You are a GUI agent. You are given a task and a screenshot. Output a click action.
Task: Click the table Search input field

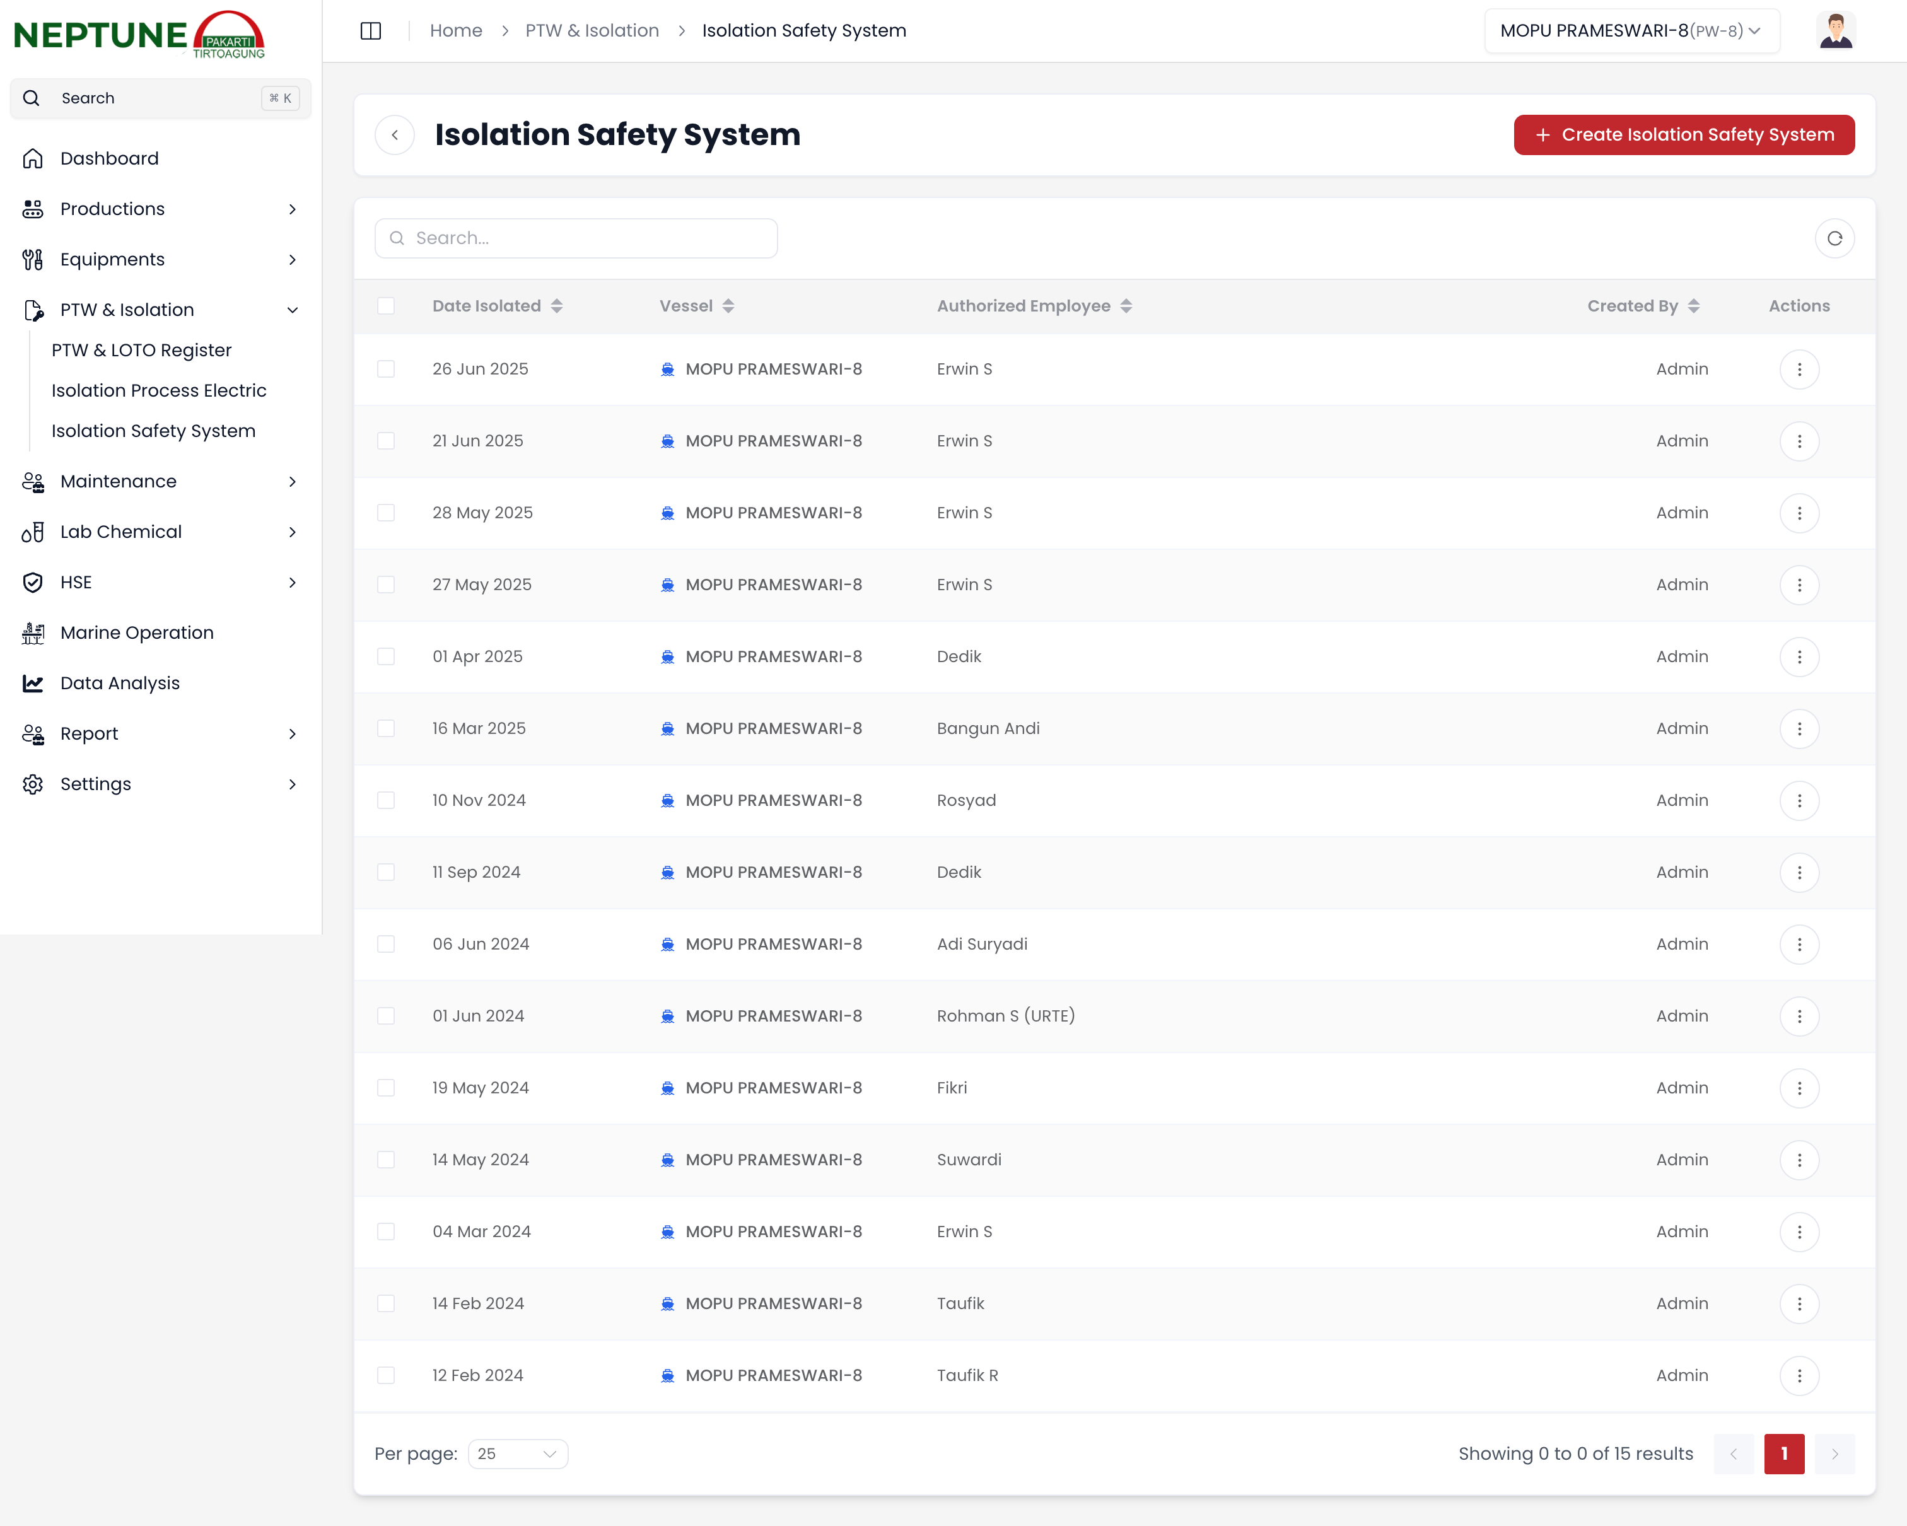click(576, 238)
